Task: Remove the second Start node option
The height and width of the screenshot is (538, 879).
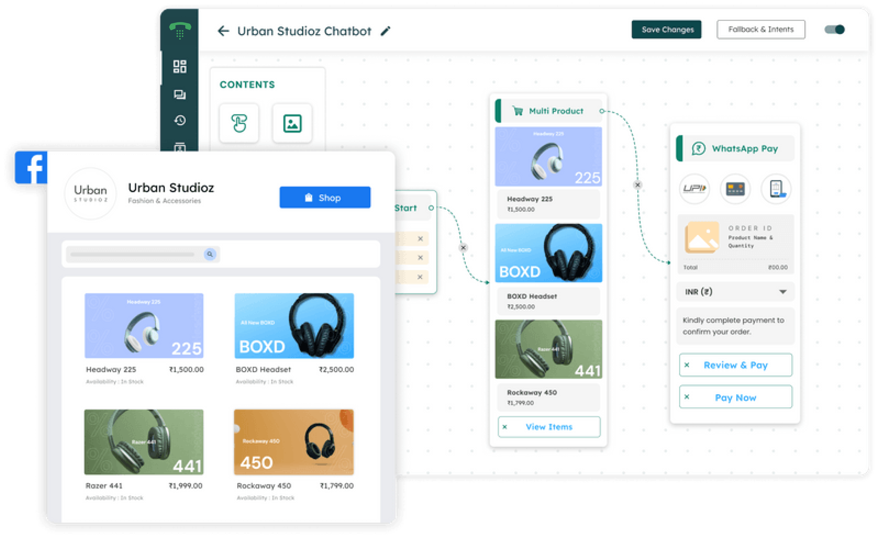Action: [x=421, y=257]
